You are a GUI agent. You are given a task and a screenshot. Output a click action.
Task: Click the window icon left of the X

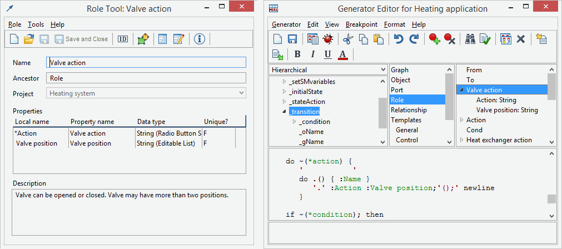pyautogui.click(x=505, y=39)
